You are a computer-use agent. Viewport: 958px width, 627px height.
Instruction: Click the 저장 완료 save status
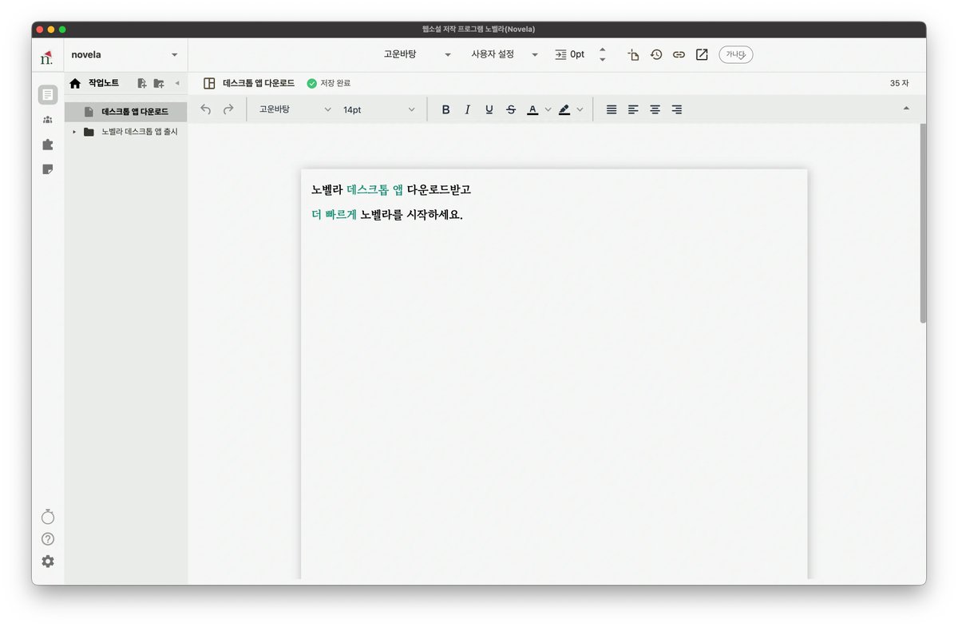click(329, 83)
